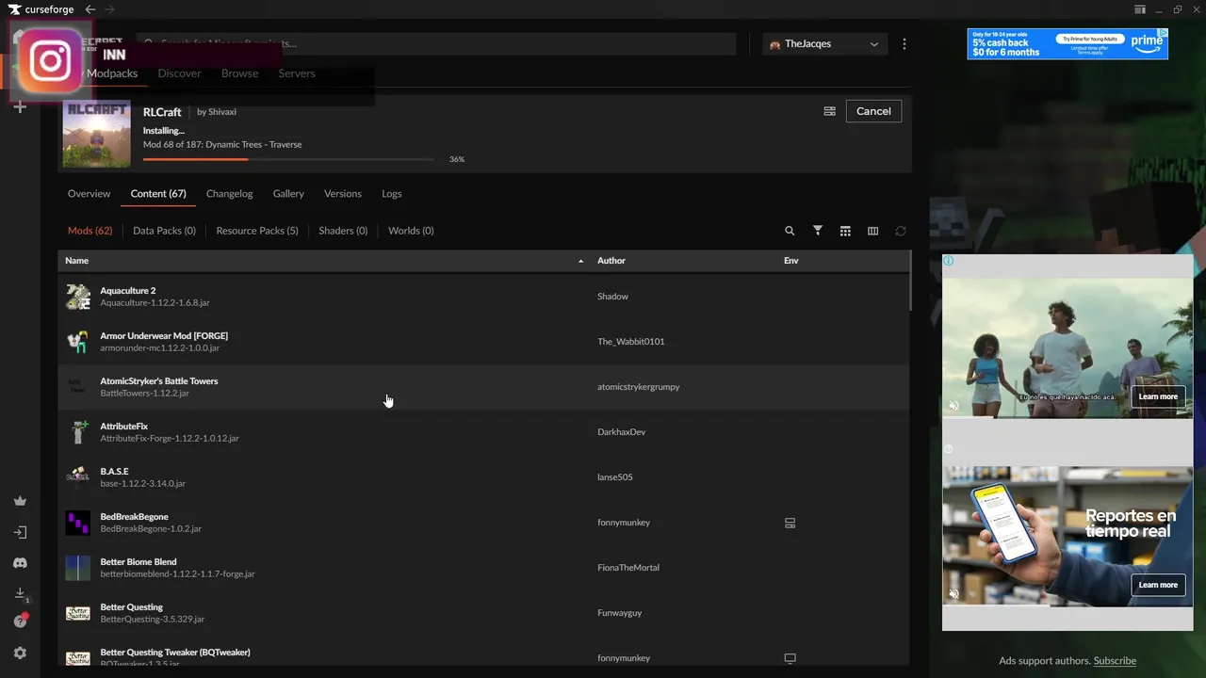
Task: Click the RLCraft modpack thumbnail
Action: pos(96,134)
